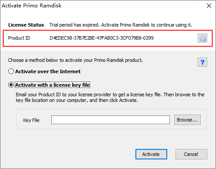Click the Product ID code D4EDEC98-37B7E2BE
Screen dimensions: 216x169
click(x=101, y=38)
